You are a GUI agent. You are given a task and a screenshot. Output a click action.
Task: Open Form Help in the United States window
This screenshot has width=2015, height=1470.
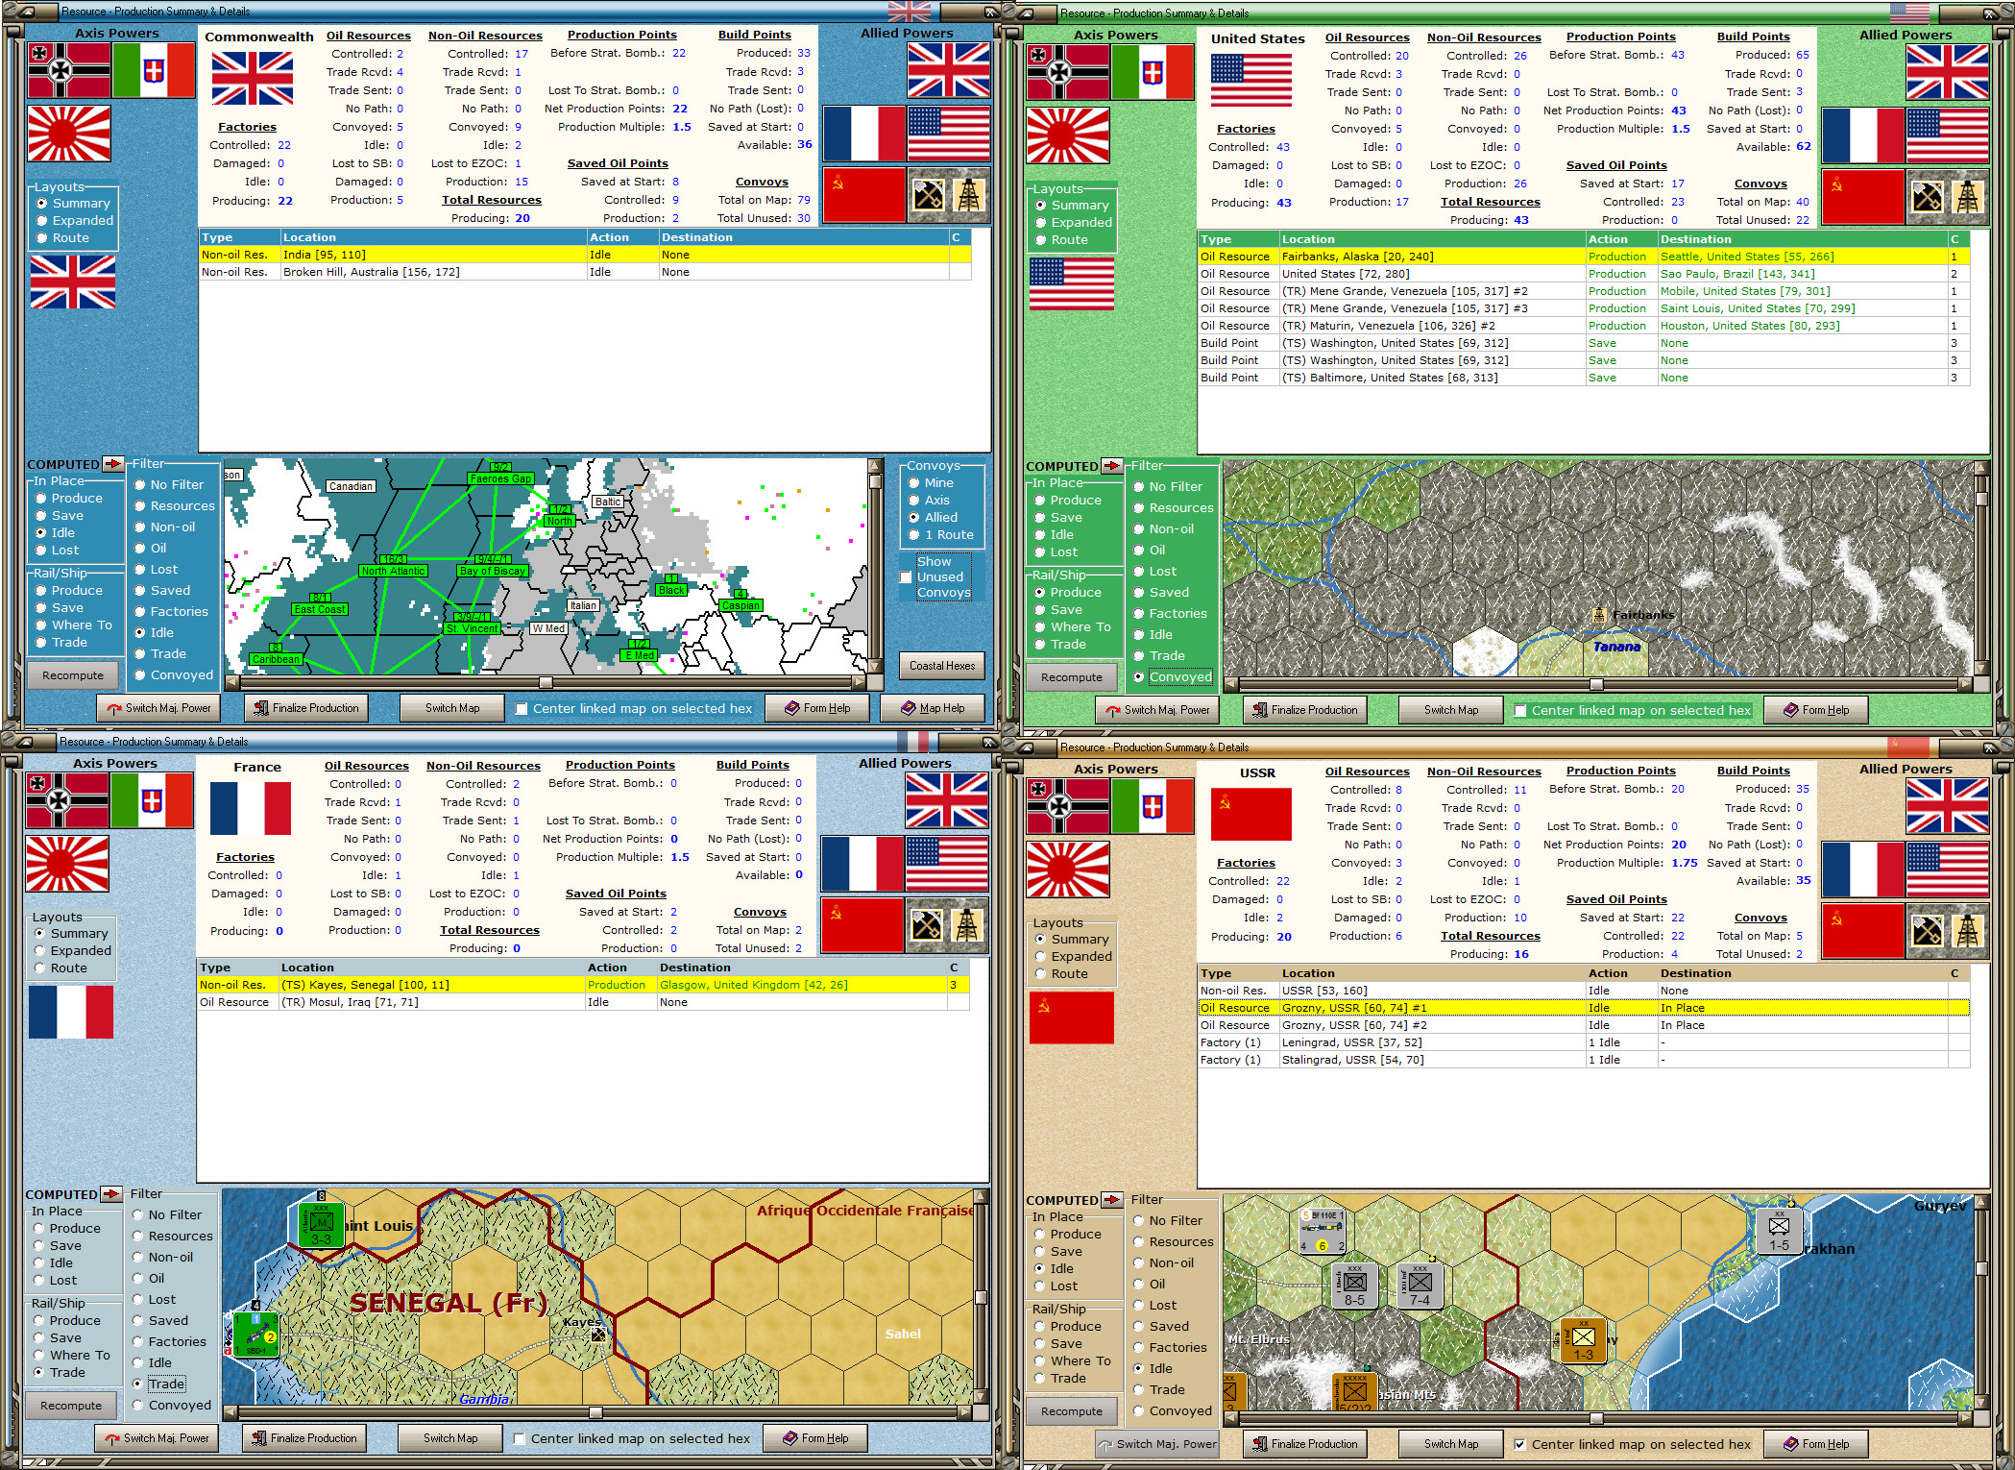point(1816,711)
